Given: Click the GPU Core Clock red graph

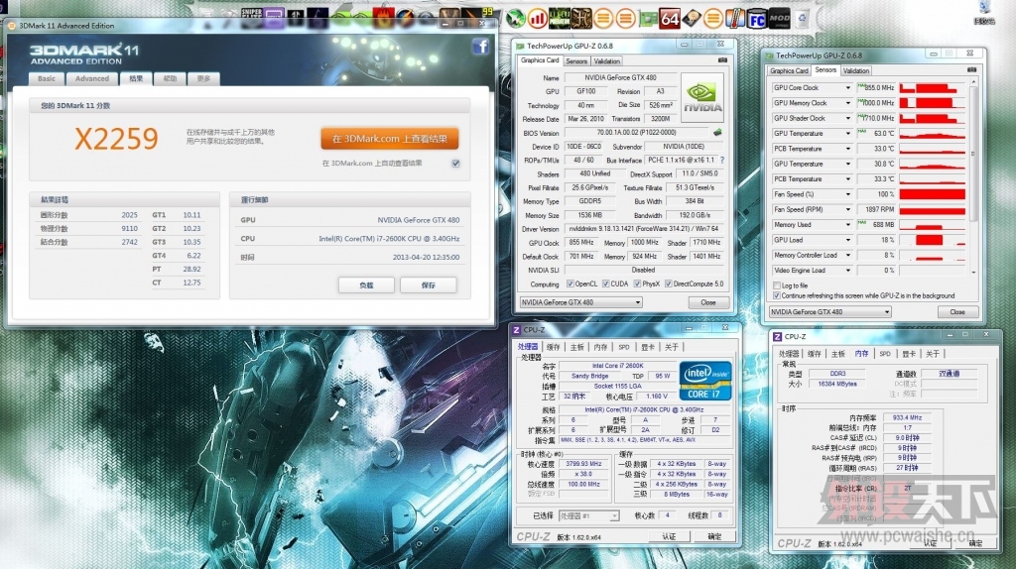Looking at the screenshot, I should coord(933,87).
